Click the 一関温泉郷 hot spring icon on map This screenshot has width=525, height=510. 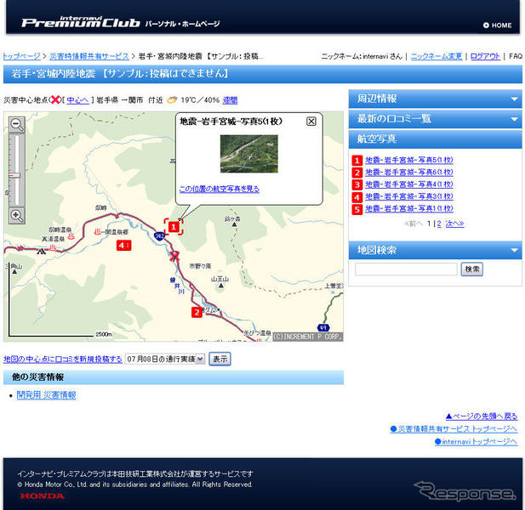point(98,232)
